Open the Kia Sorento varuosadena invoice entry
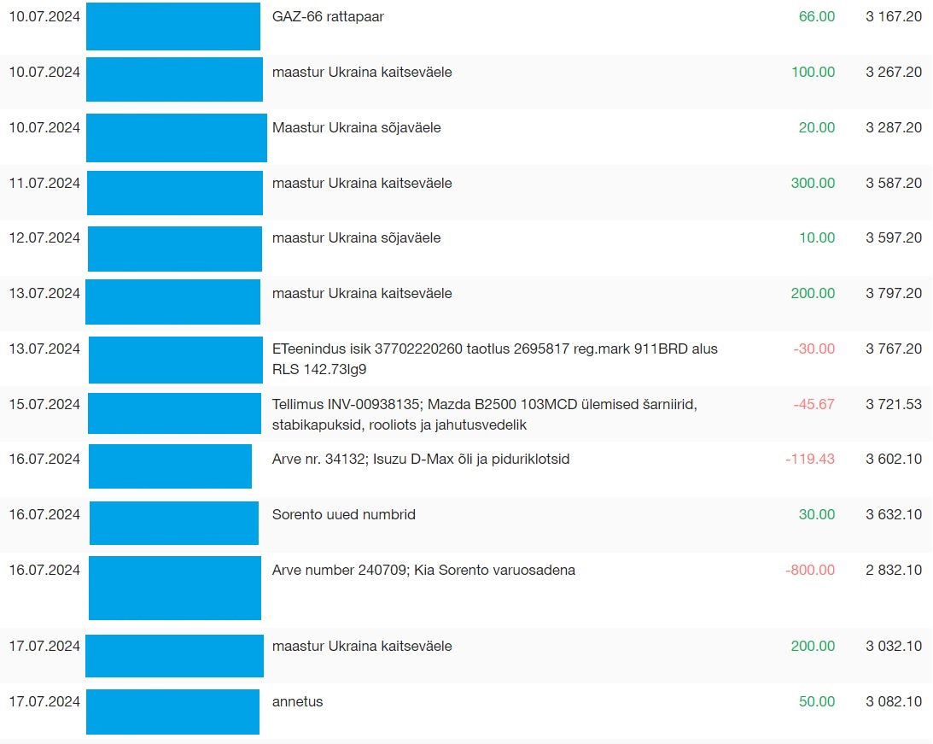 (423, 570)
